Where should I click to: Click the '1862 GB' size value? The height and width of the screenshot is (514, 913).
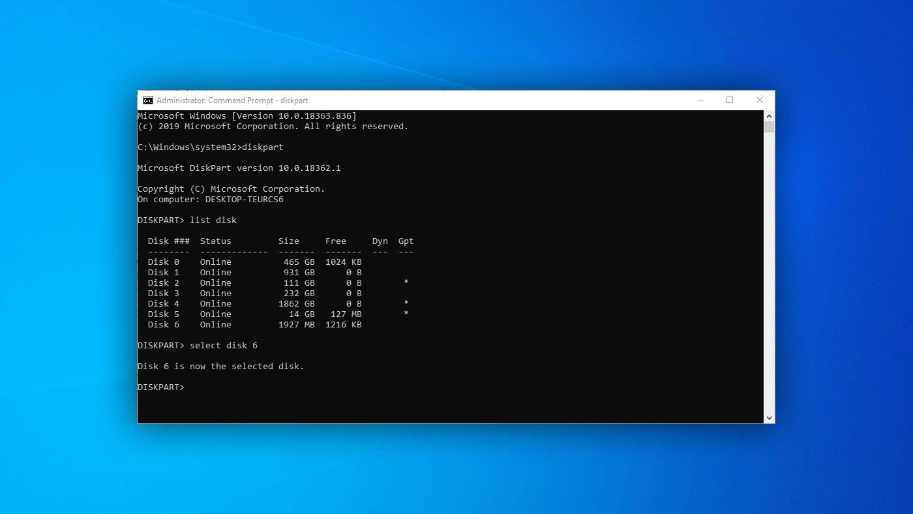tap(297, 303)
